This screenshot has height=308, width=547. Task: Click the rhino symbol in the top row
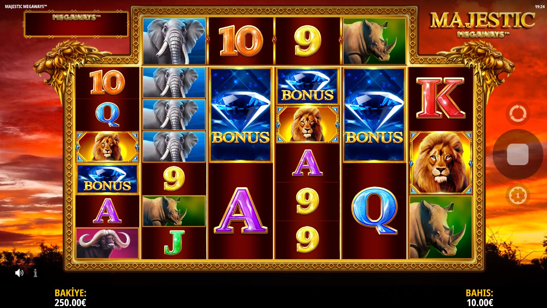(x=374, y=41)
